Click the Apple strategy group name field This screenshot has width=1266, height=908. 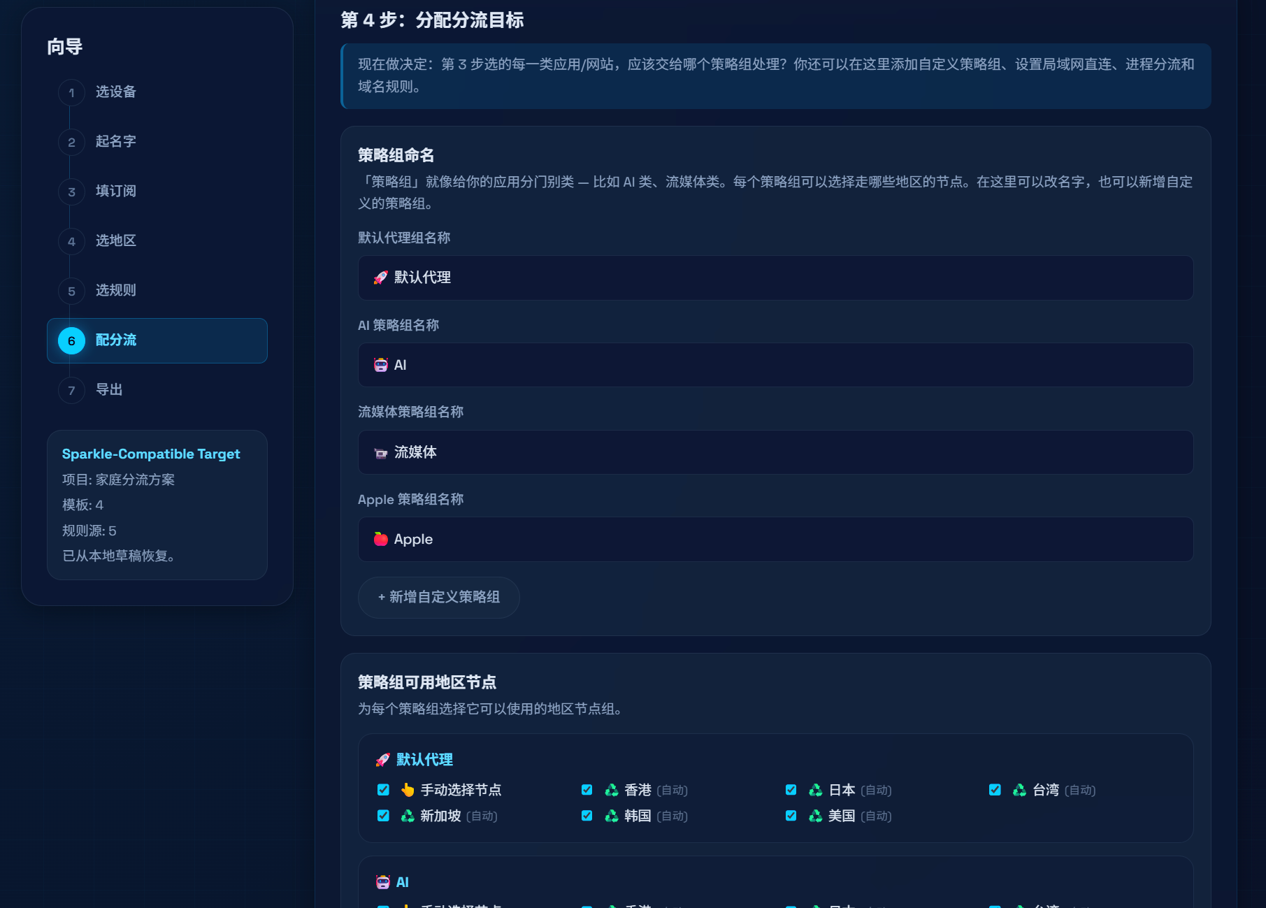775,539
